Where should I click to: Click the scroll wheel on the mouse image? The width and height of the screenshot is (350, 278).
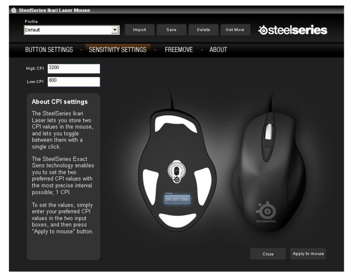[x=269, y=132]
